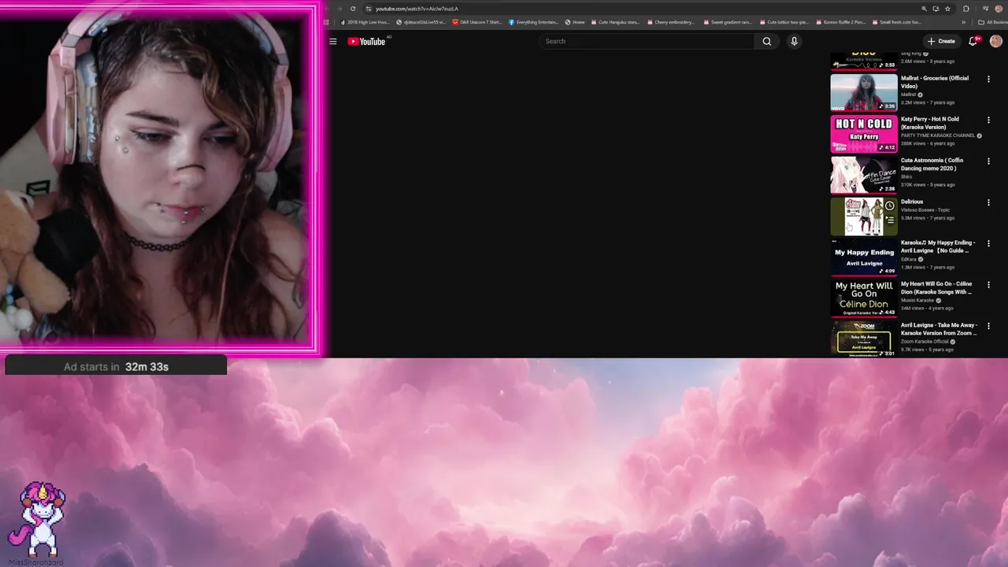Play the Coffin Dance cute cover thumbnail
The height and width of the screenshot is (567, 1008).
point(864,174)
